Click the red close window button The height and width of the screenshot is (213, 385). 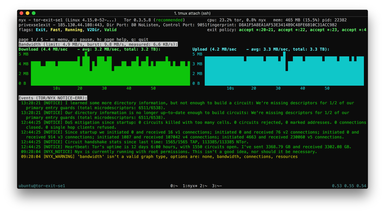21,13
